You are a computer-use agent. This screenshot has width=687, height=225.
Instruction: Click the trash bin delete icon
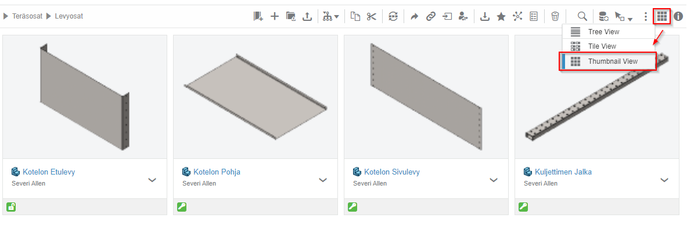click(555, 17)
